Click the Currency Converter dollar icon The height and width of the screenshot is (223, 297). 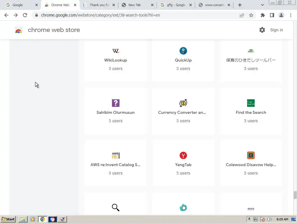[183, 103]
